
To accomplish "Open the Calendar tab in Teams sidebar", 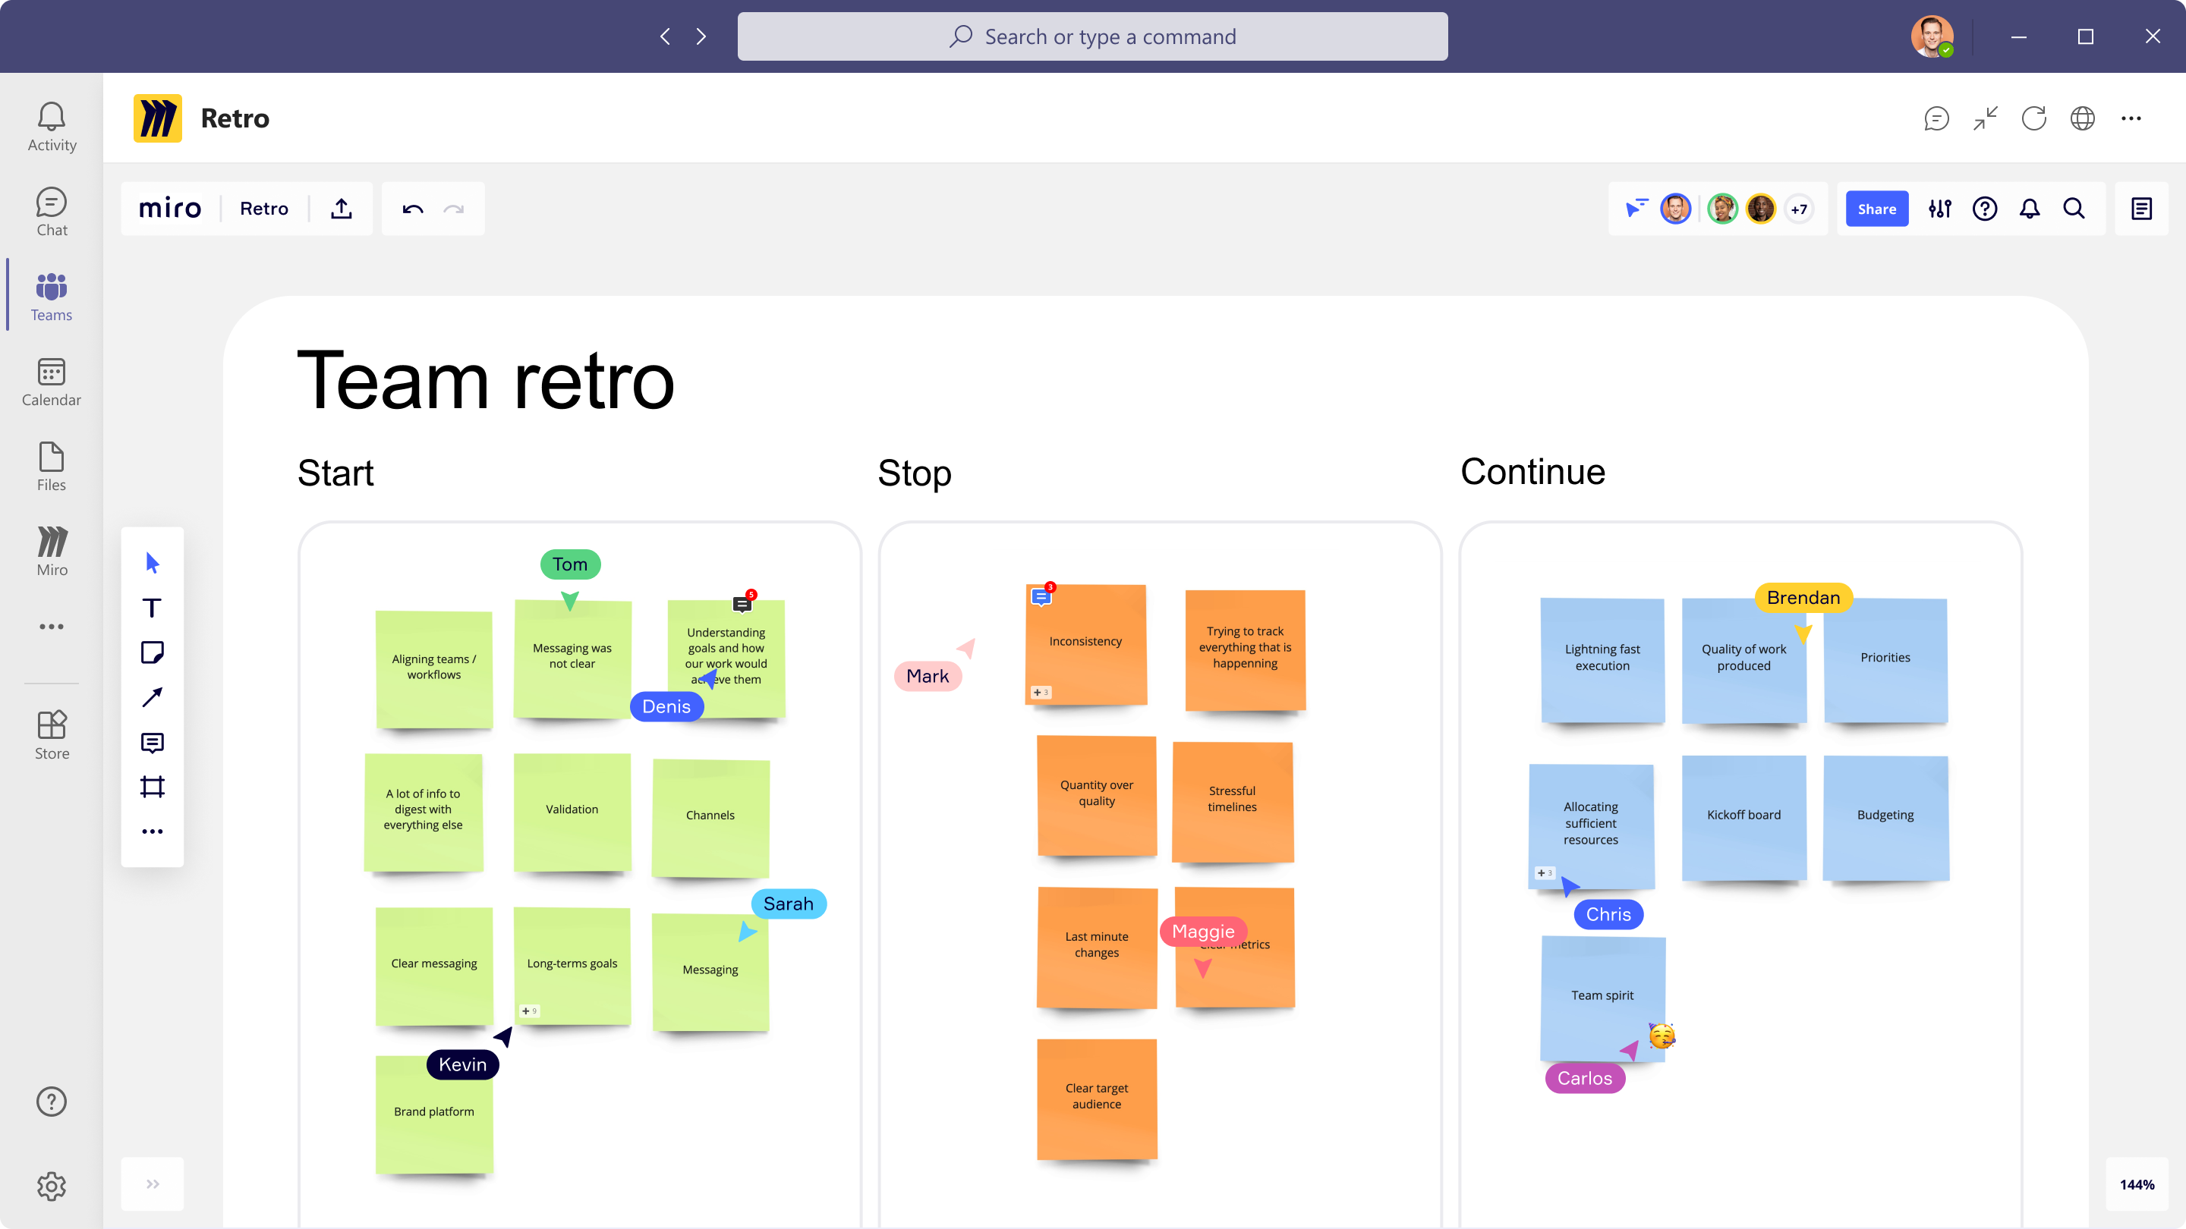I will click(x=51, y=382).
